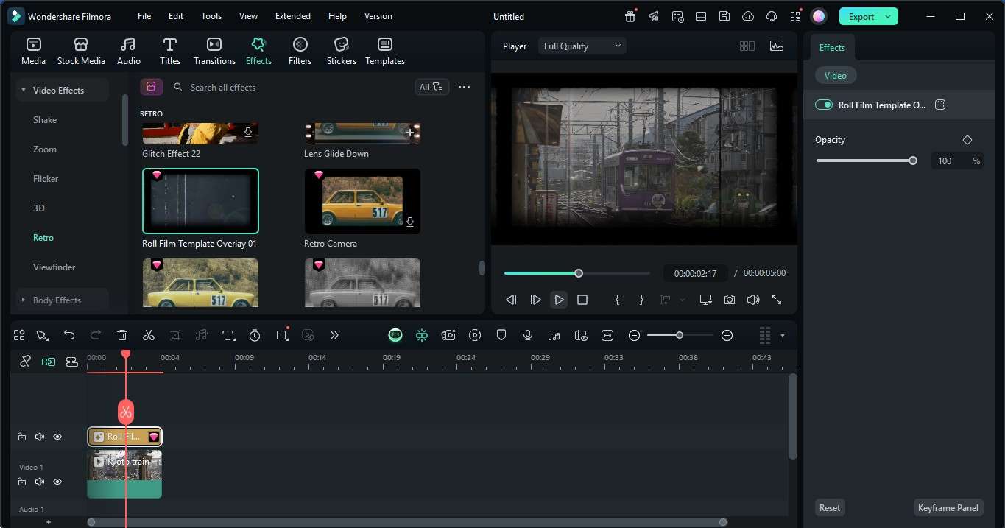The image size is (1005, 528).
Task: Split the clip with scissors tool
Action: [x=149, y=335]
